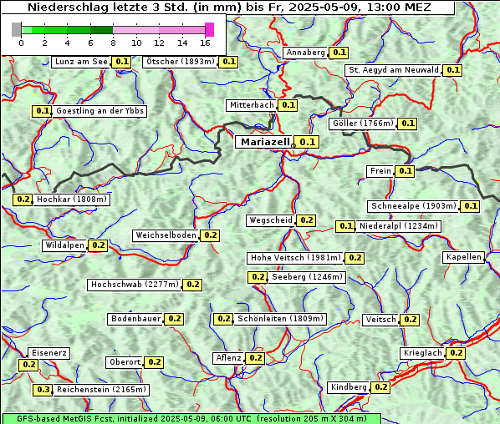Click the Mariazell station label
500x424 pixels.
[263, 142]
